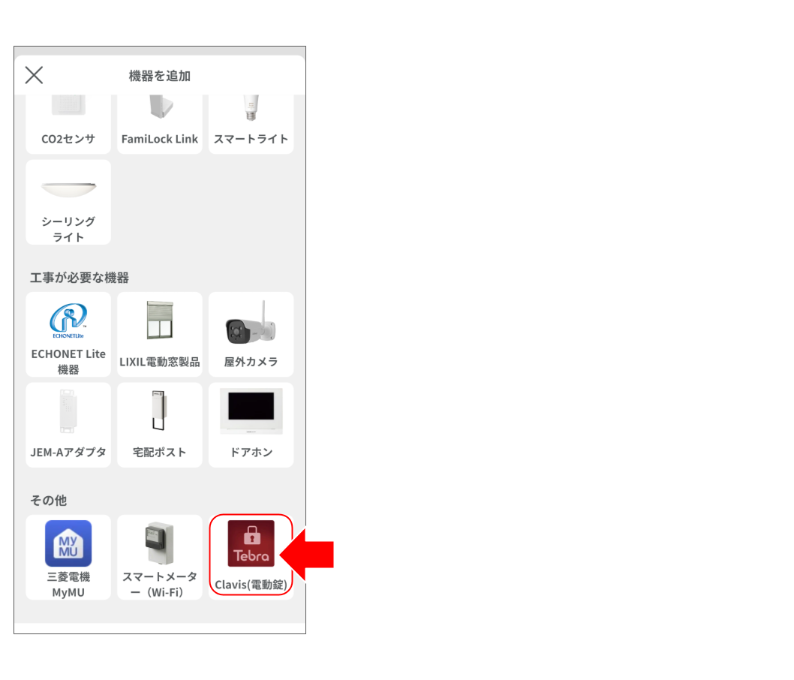Click the 工事が必要な機器 section heading
The height and width of the screenshot is (680, 794).
tap(80, 278)
